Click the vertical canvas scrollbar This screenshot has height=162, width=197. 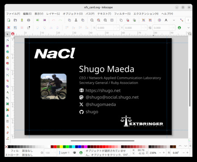click(190, 87)
